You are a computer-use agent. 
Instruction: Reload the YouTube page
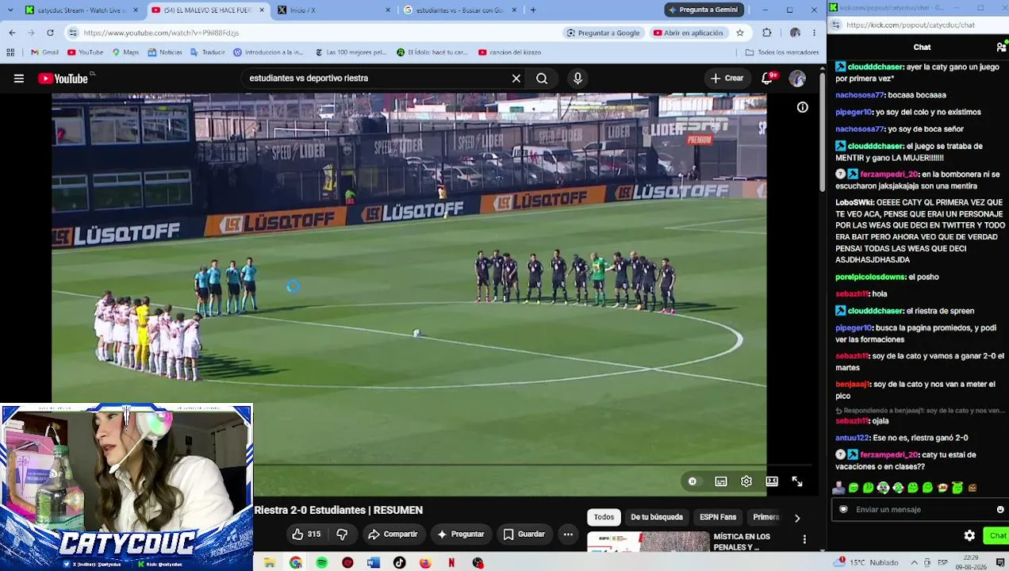50,33
